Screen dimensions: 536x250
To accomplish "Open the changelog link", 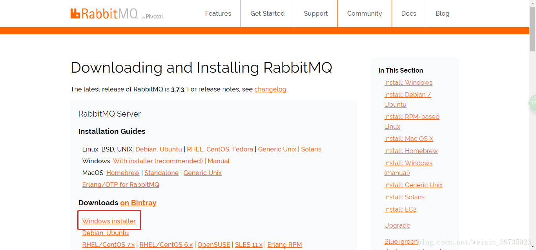I will [x=270, y=89].
